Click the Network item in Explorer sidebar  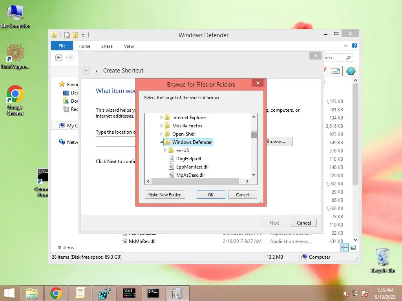pos(68,142)
